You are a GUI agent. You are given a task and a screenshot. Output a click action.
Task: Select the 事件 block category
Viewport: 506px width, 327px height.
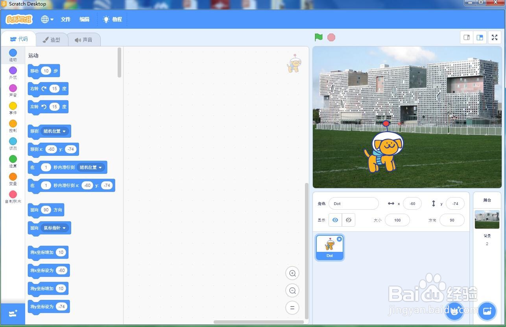(13, 109)
